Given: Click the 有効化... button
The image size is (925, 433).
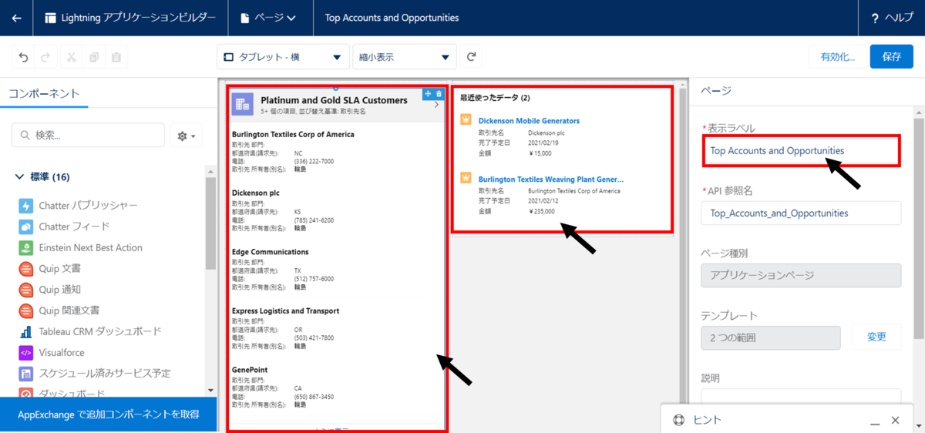Looking at the screenshot, I should tap(838, 57).
